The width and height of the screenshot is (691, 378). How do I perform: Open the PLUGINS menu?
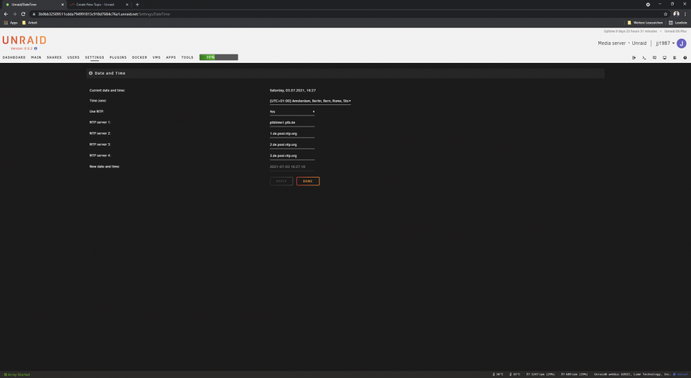pos(118,57)
